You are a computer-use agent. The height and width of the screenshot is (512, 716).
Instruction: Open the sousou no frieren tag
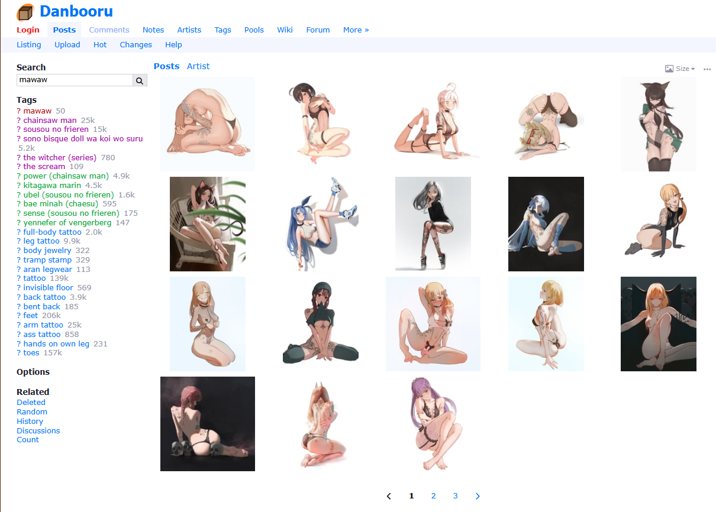(56, 129)
